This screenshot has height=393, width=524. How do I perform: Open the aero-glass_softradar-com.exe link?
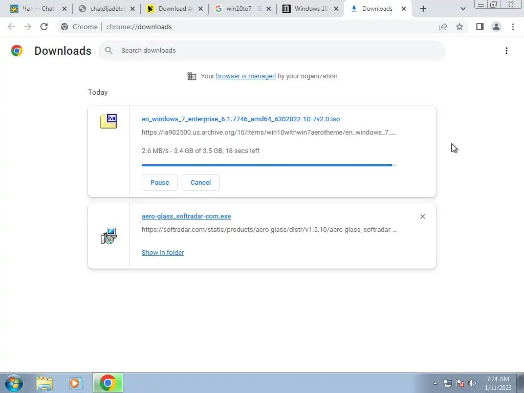click(x=186, y=216)
